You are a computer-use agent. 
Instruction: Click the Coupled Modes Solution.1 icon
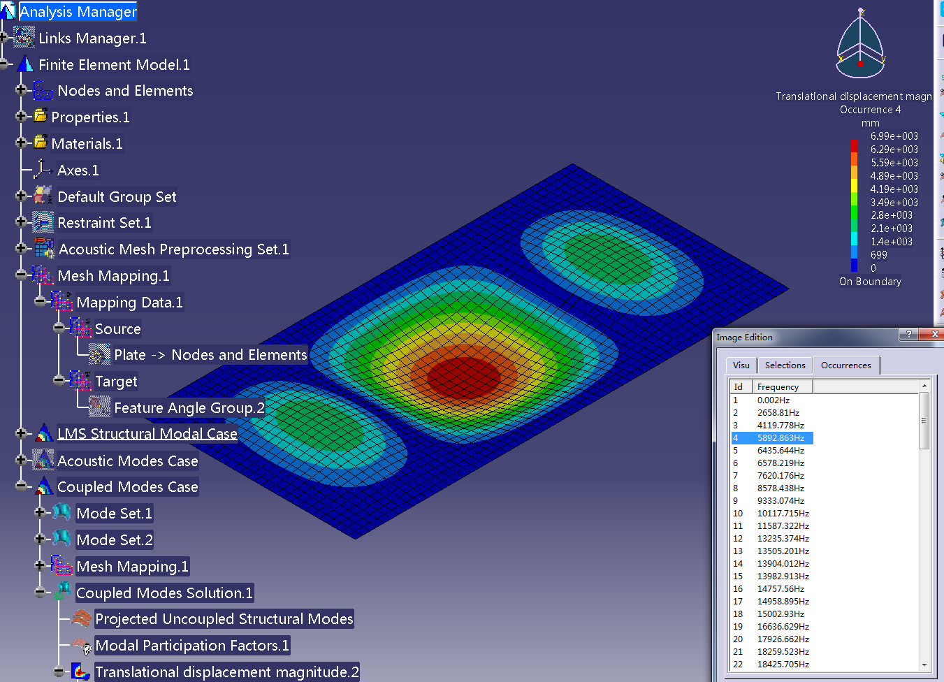pos(61,592)
